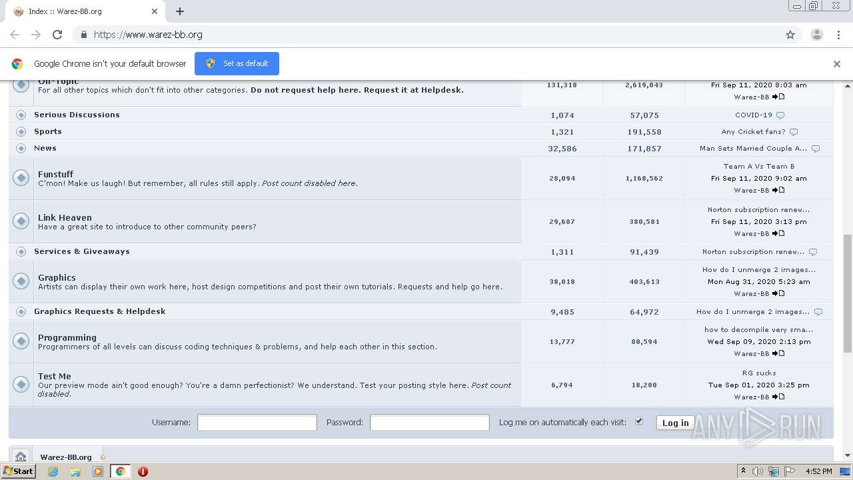View latest post icon in Test Me row

point(778,397)
